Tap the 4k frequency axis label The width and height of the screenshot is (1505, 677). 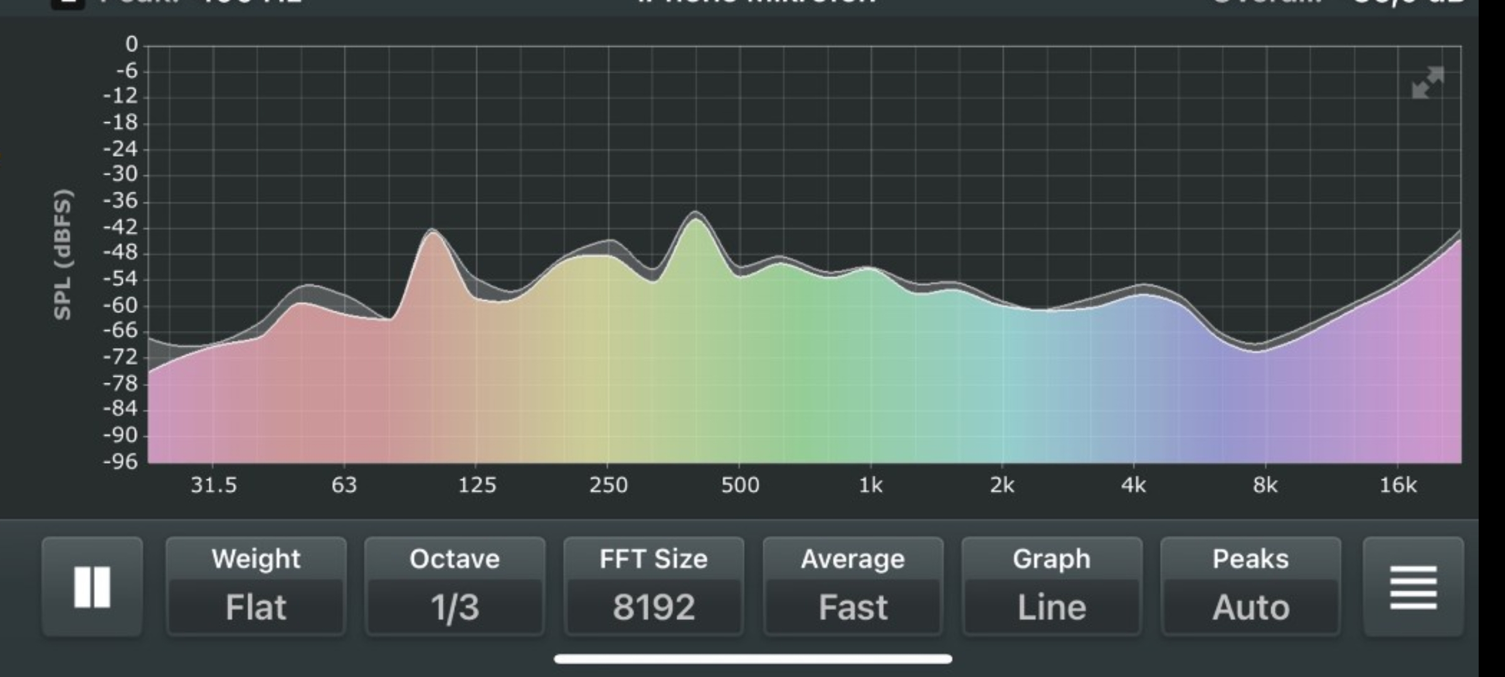pos(1134,485)
